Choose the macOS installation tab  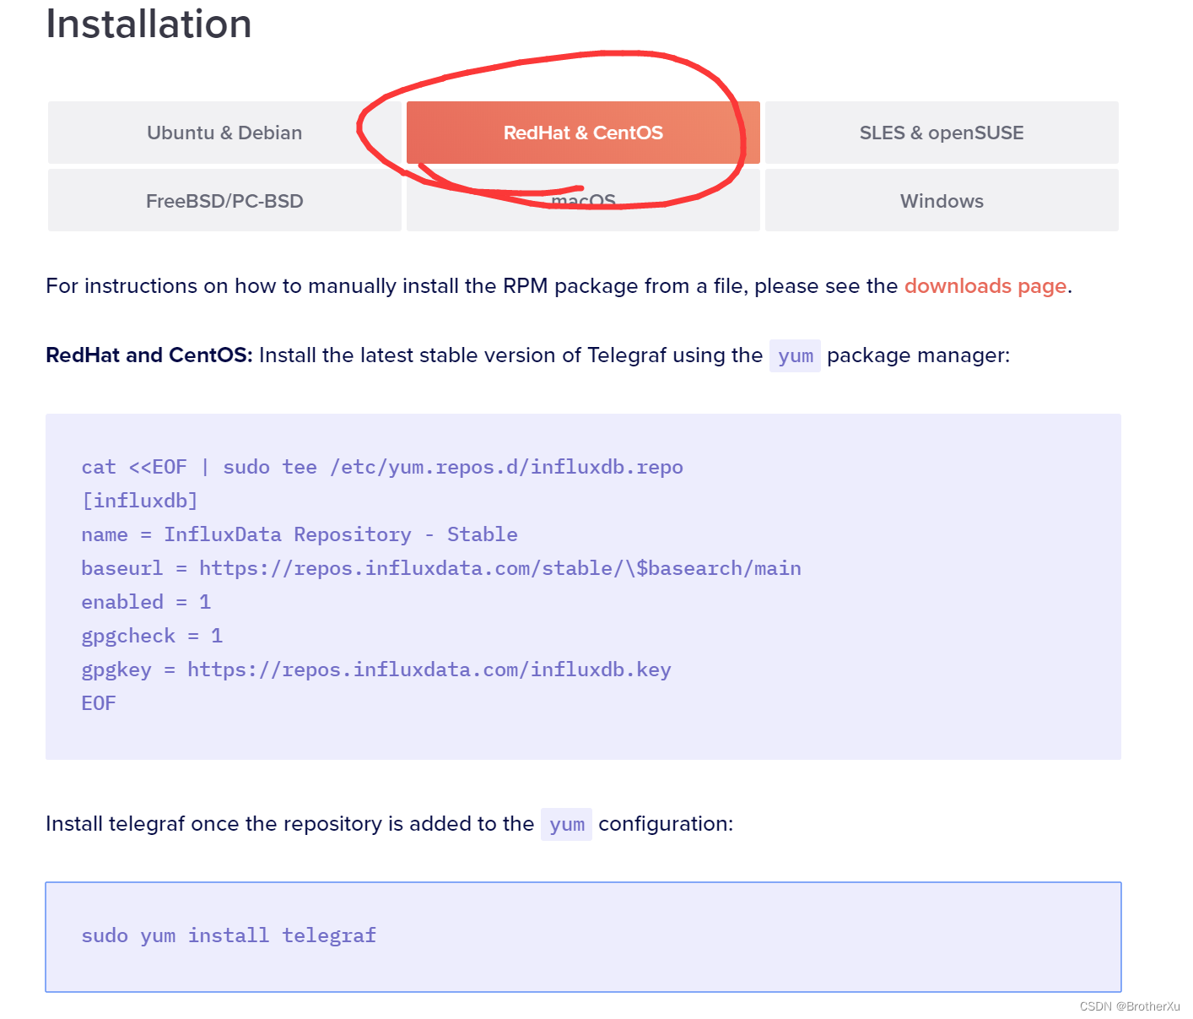pos(583,200)
